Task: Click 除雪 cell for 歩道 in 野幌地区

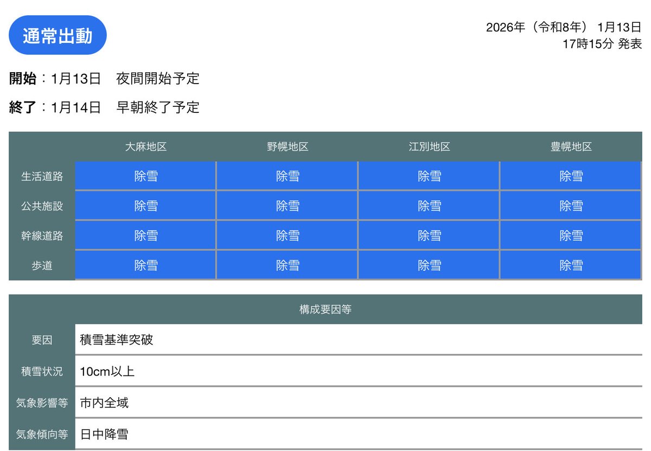Action: [x=287, y=265]
